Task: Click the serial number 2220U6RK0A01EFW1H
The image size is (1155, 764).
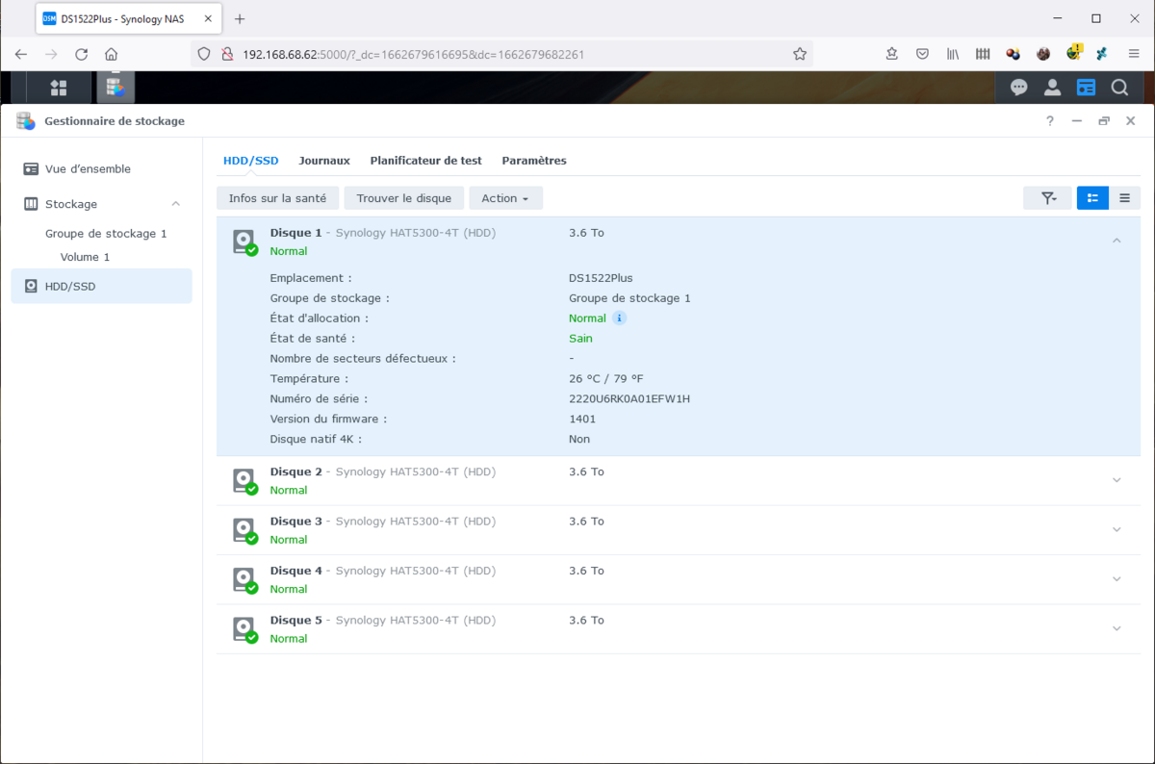Action: click(x=629, y=398)
